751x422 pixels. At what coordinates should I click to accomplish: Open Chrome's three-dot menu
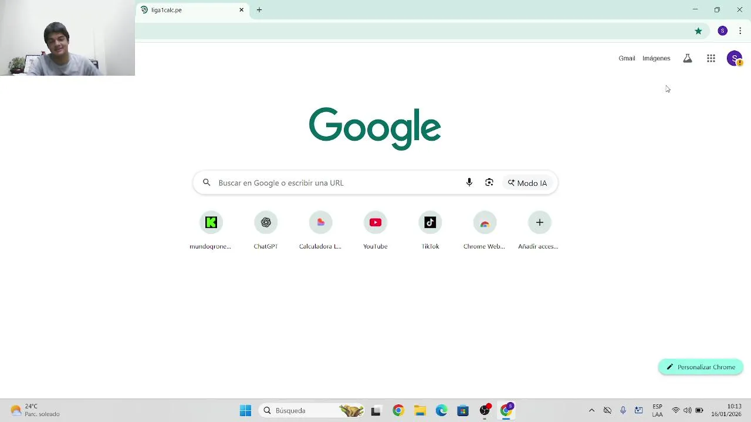tap(740, 31)
